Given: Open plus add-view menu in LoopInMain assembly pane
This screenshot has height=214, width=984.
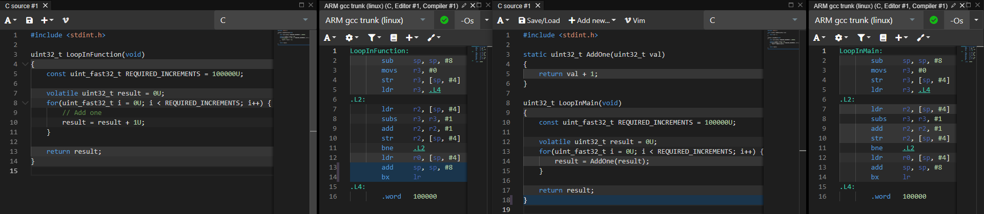Looking at the screenshot, I should pos(901,38).
